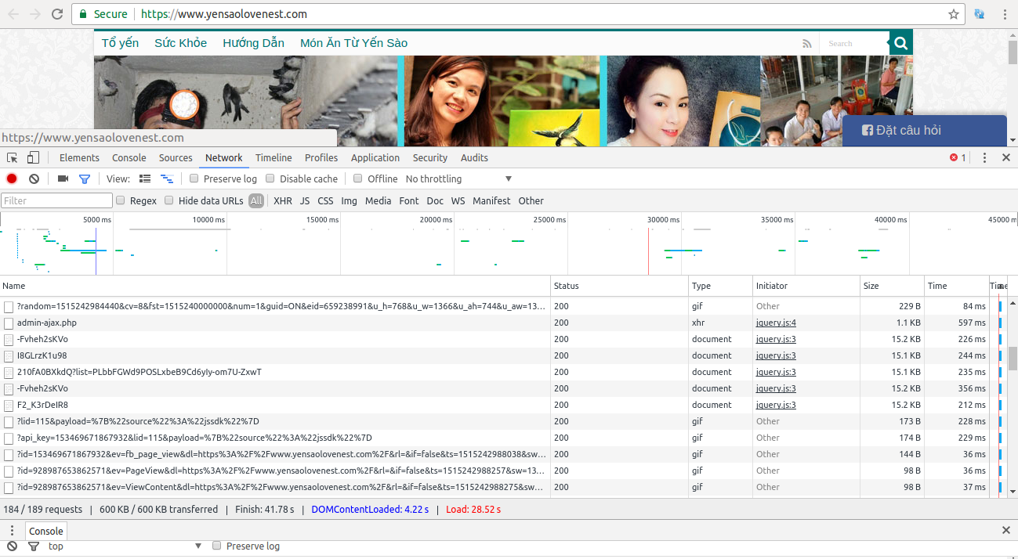Filter requests by XHR type
This screenshot has width=1018, height=559.
[283, 200]
